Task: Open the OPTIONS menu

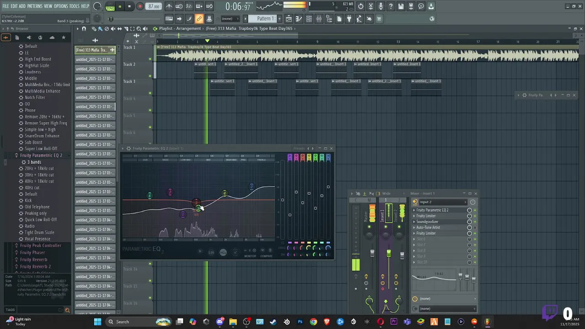Action: 61,6
